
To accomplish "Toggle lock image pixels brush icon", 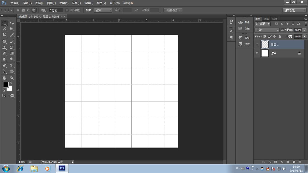I will point(270,37).
